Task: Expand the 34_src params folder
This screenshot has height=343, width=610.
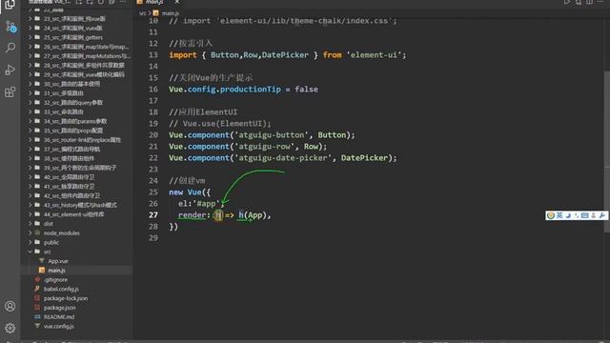Action: point(74,121)
